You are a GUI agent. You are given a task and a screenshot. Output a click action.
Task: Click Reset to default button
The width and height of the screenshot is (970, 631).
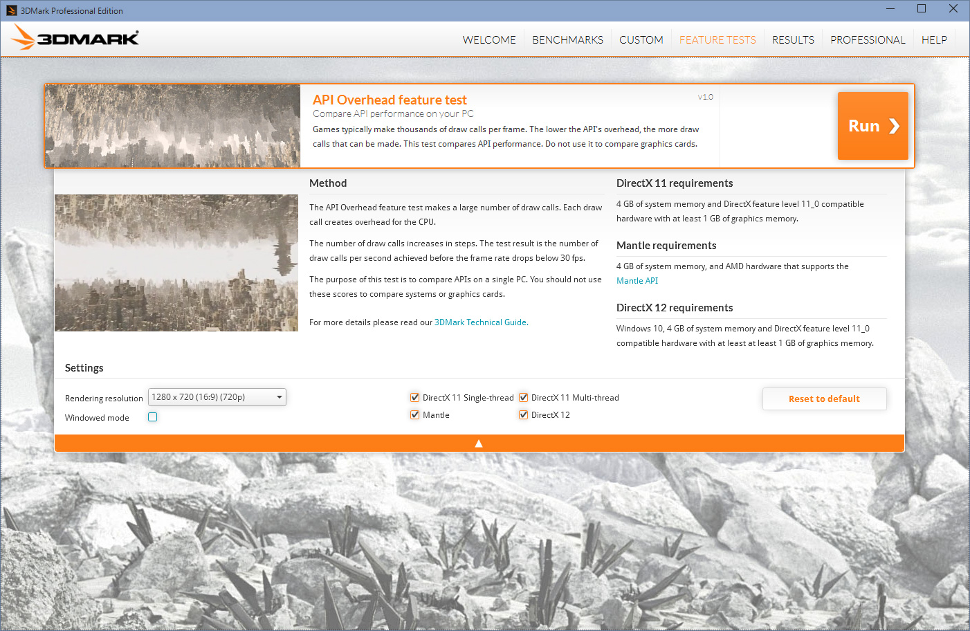point(825,399)
